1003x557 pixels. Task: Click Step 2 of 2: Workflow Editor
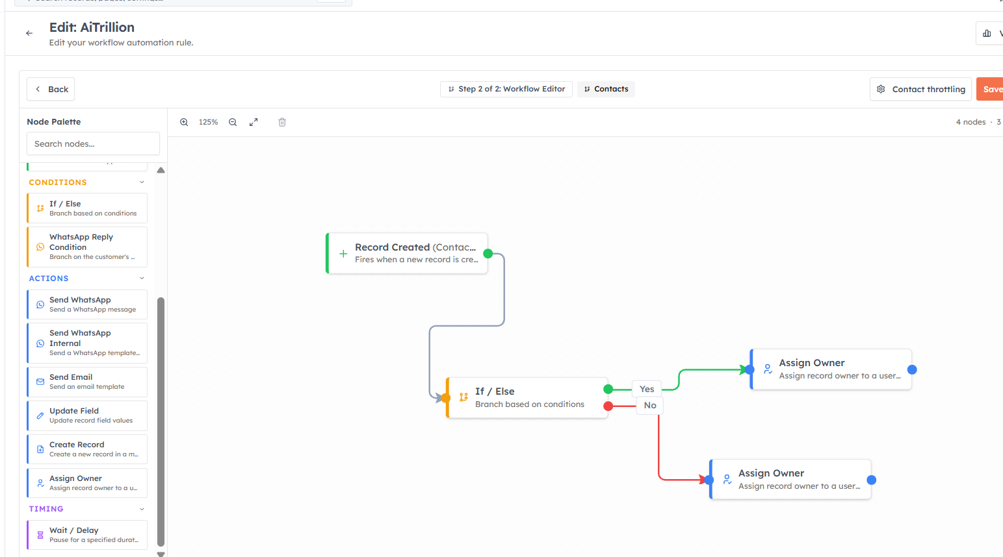506,89
